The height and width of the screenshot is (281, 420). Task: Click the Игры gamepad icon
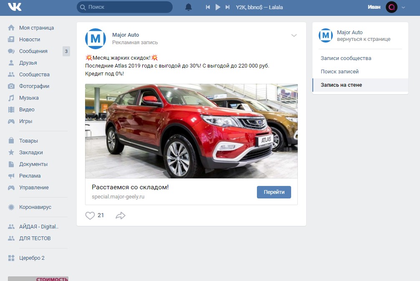11,121
